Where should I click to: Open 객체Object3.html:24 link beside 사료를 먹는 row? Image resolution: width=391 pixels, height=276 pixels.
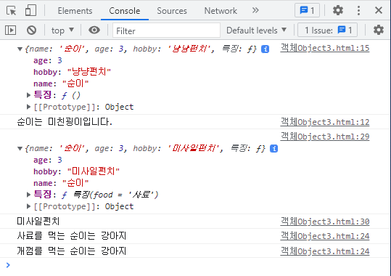click(325, 236)
